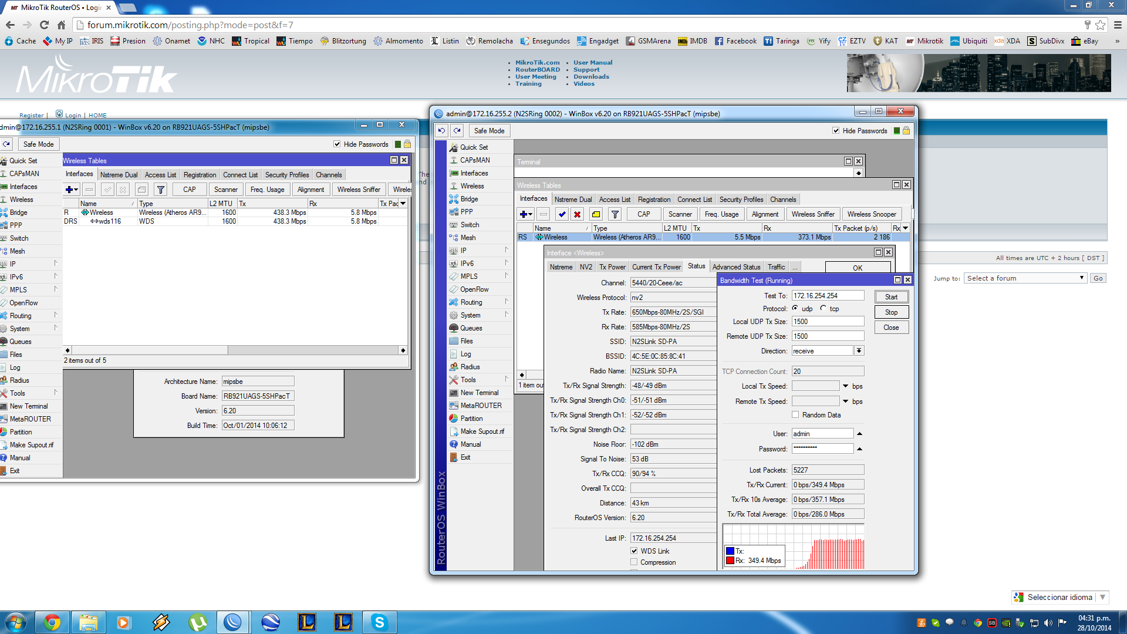Open Partition in the N2SRing 0002 sidebar

[x=471, y=419]
